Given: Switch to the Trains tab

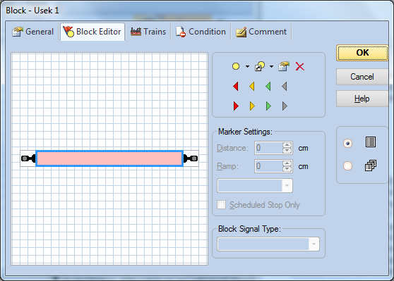Looking at the screenshot, I should click(x=148, y=32).
